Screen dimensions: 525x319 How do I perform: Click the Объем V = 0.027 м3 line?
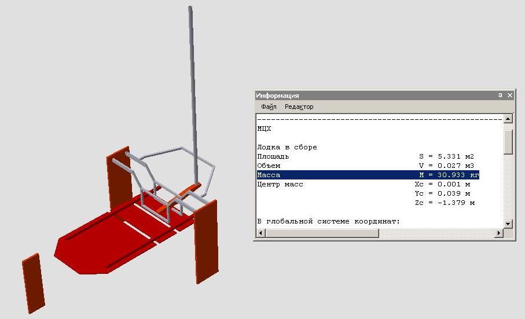(x=368, y=166)
